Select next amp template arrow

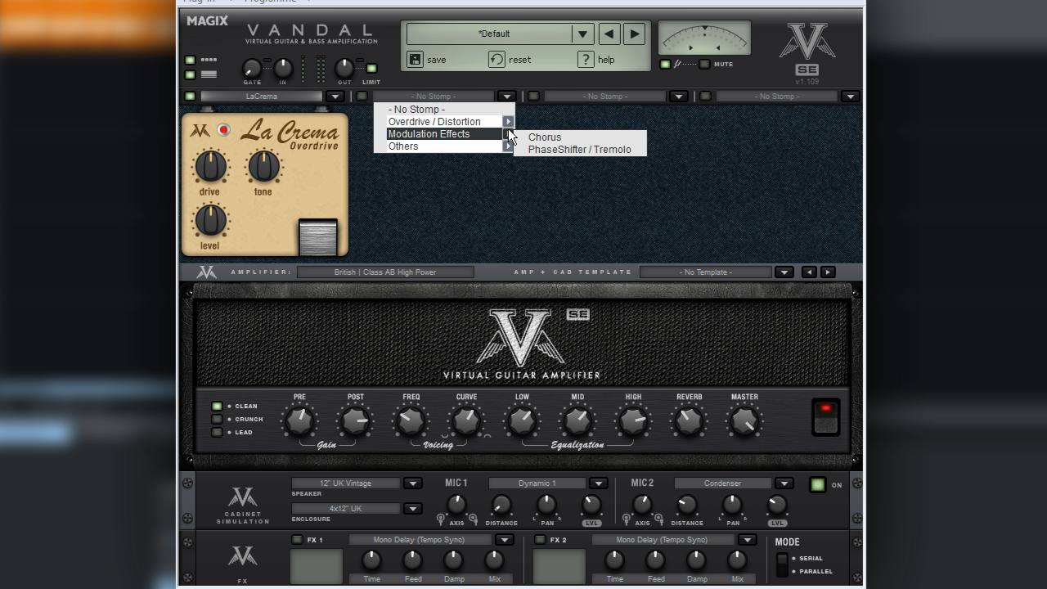(828, 272)
